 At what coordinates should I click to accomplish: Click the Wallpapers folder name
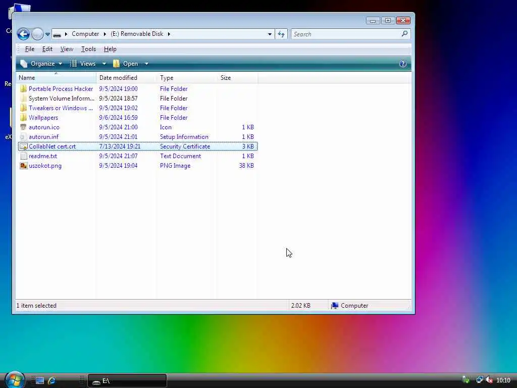click(x=43, y=117)
